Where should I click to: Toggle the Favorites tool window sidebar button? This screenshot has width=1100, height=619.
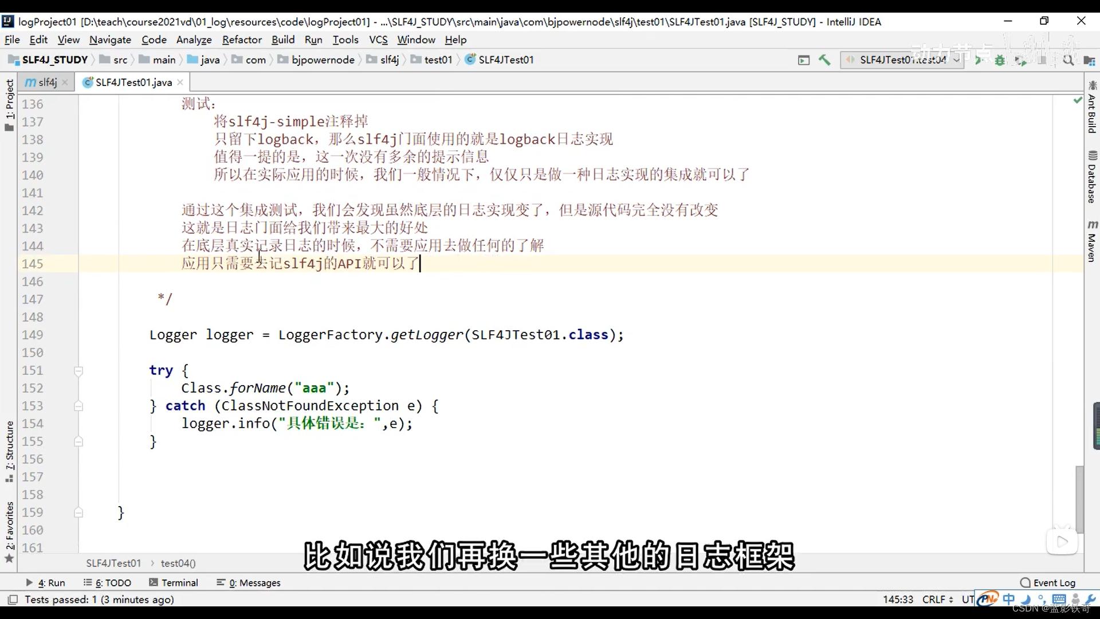[9, 532]
